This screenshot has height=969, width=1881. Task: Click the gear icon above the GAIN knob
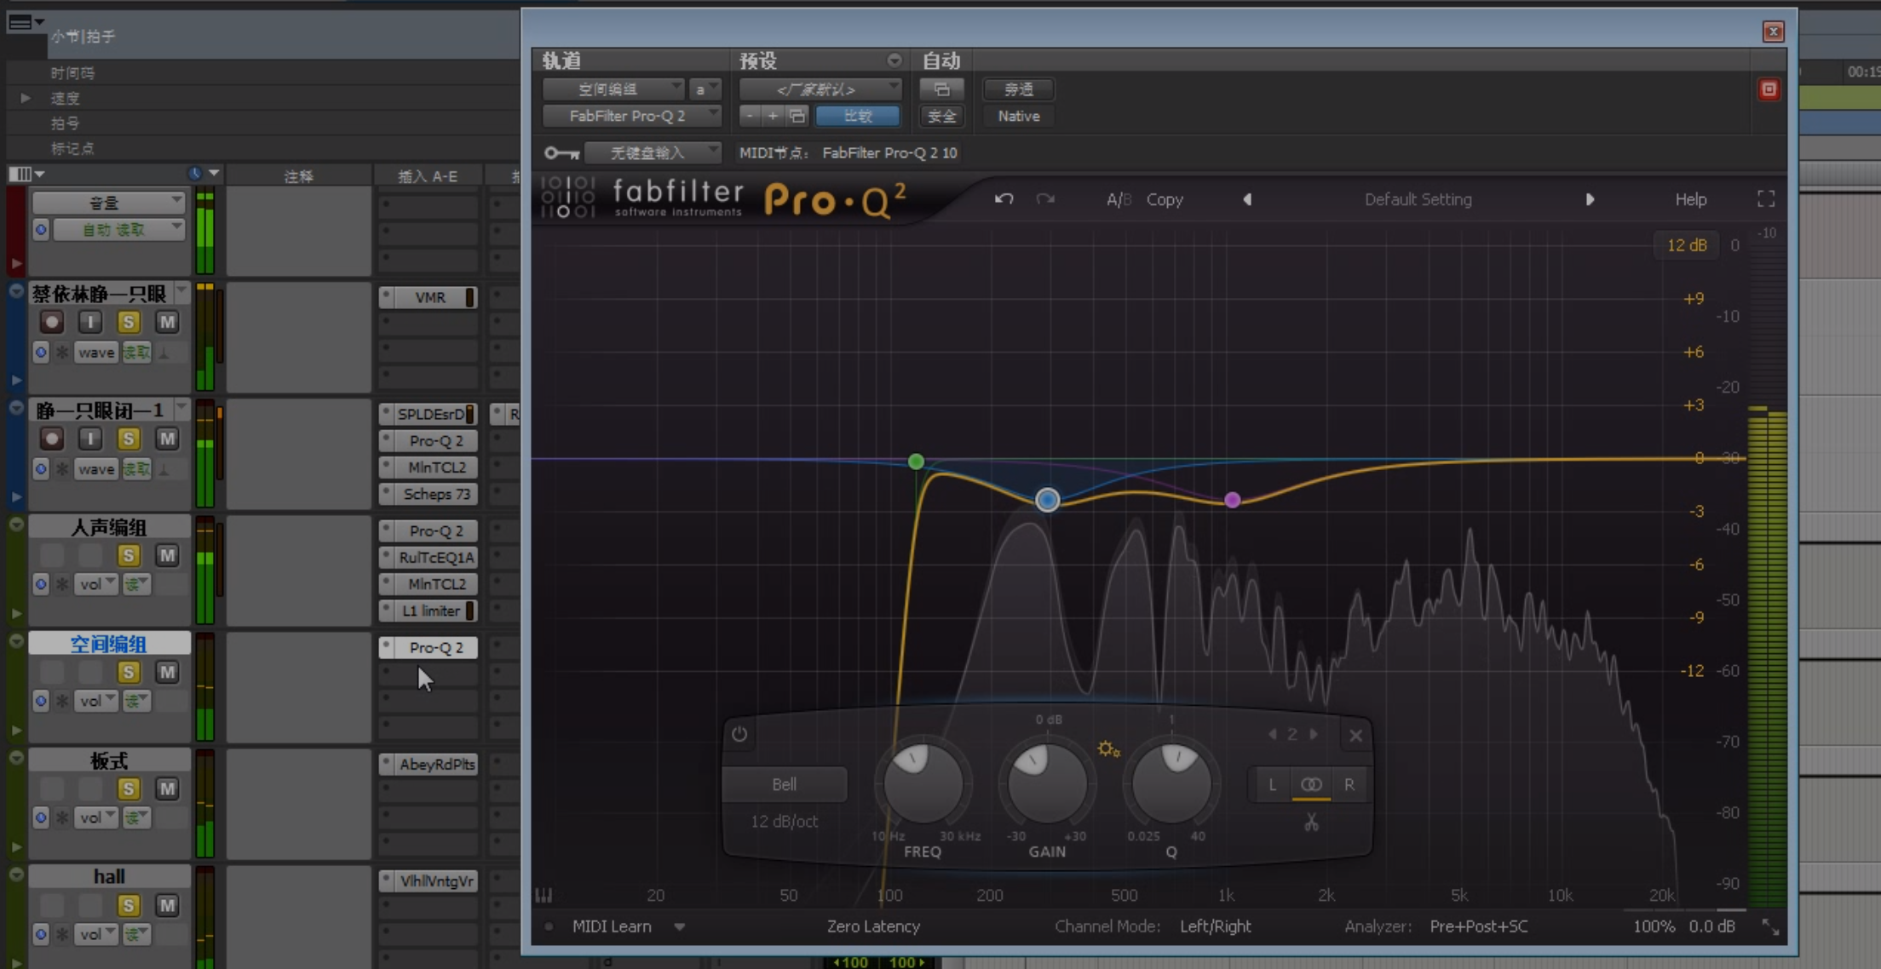click(x=1108, y=749)
